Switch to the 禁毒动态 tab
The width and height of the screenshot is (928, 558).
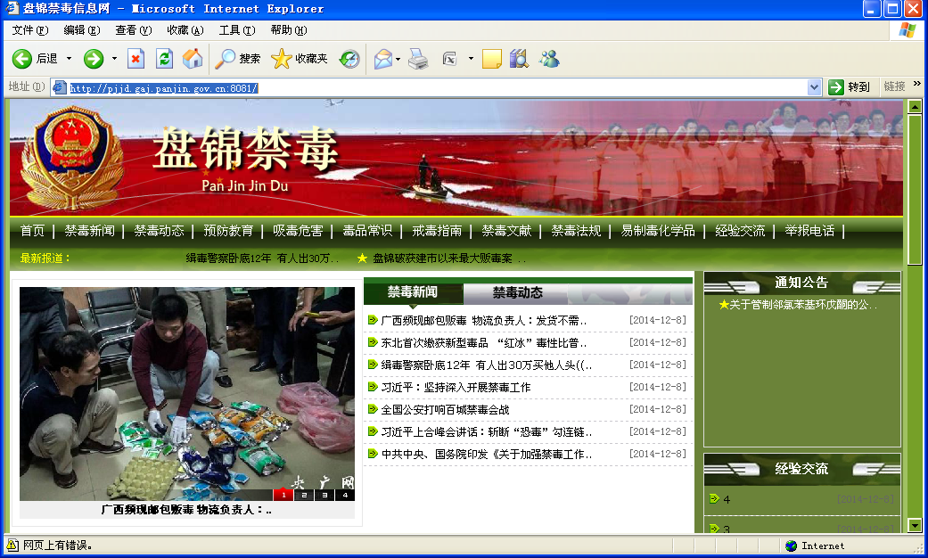pos(517,293)
